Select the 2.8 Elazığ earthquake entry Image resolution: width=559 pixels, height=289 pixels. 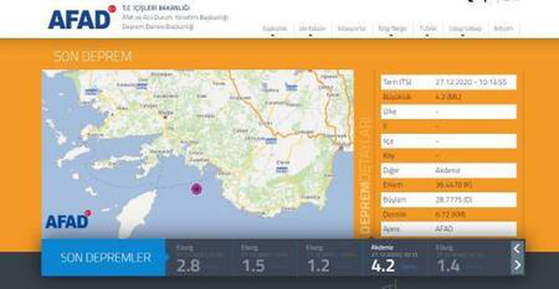tap(199, 259)
